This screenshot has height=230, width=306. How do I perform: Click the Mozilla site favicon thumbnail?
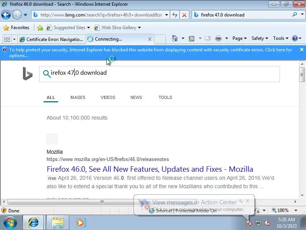coord(52,139)
